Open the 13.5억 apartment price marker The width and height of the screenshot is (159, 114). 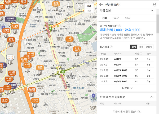click(x=24, y=60)
